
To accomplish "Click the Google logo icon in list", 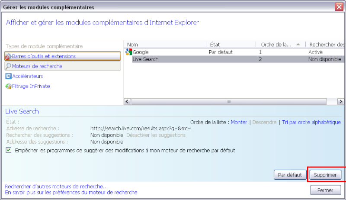I will (x=128, y=52).
